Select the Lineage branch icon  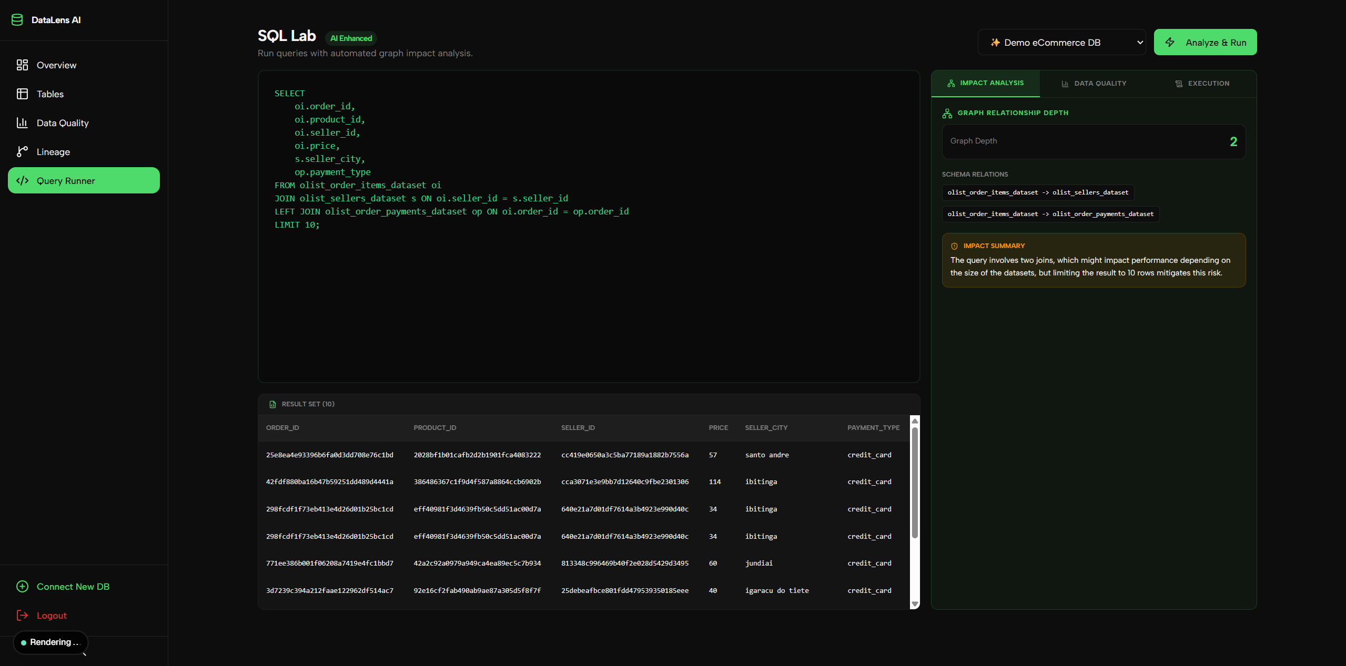[x=22, y=151]
